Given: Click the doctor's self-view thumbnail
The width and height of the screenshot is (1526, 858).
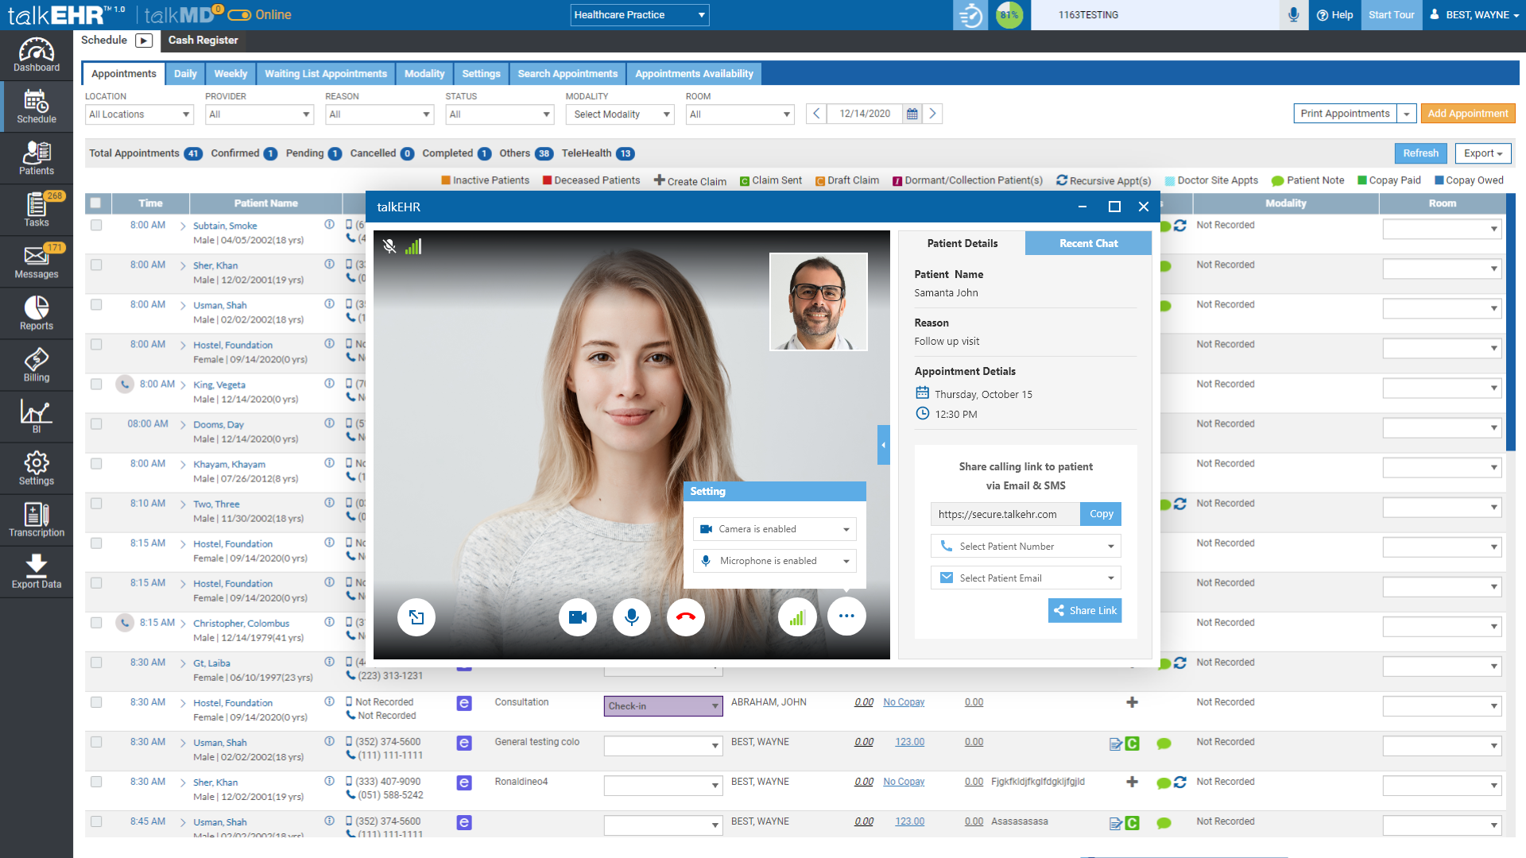Looking at the screenshot, I should pyautogui.click(x=818, y=302).
